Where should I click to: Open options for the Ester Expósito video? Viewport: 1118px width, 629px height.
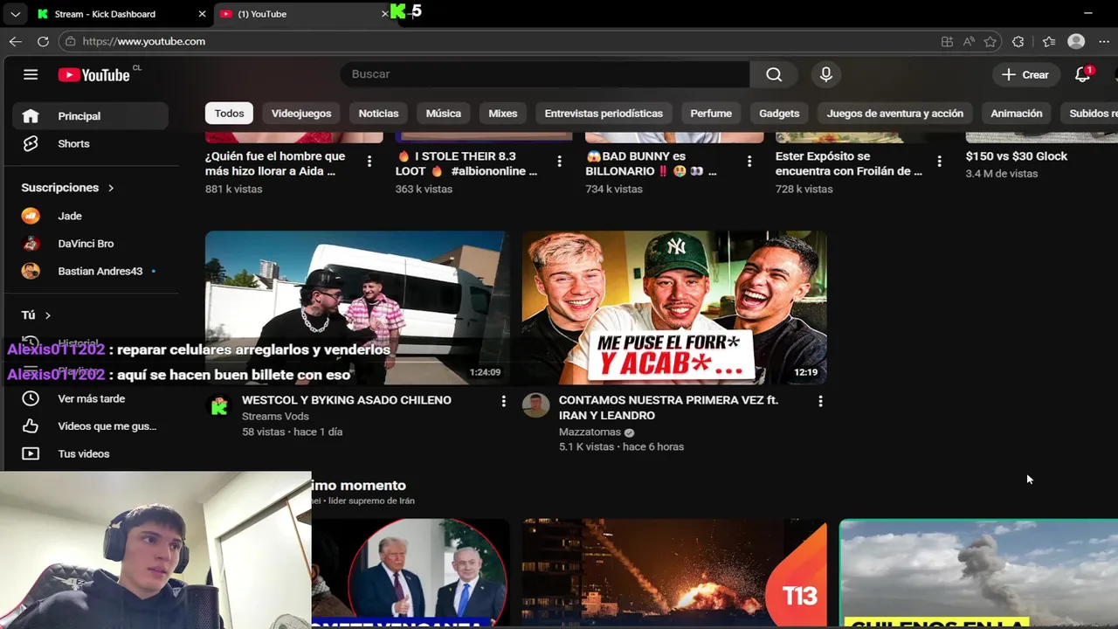(939, 162)
